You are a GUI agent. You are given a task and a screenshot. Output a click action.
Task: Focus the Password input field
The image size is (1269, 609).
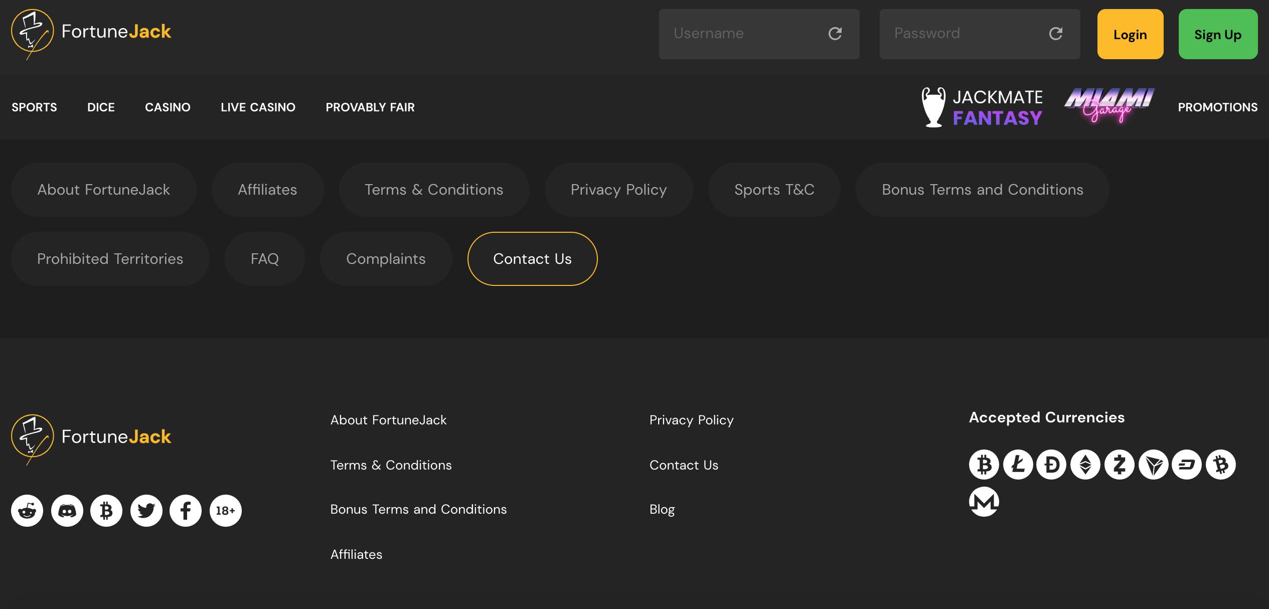pyautogui.click(x=980, y=34)
